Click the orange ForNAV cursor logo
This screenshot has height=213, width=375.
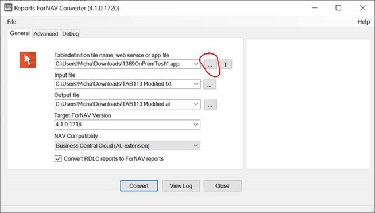click(28, 60)
